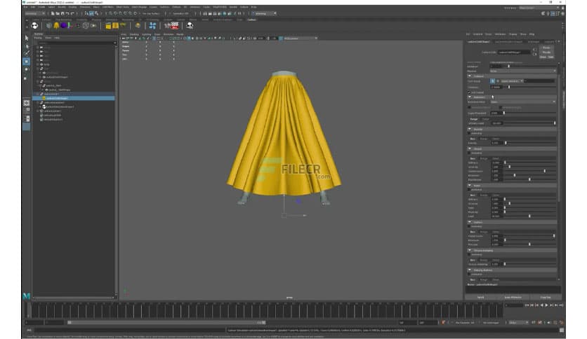Collapse the Collision section in the Attribute Editor
Viewport: 587px width, 339px height.
point(470,76)
